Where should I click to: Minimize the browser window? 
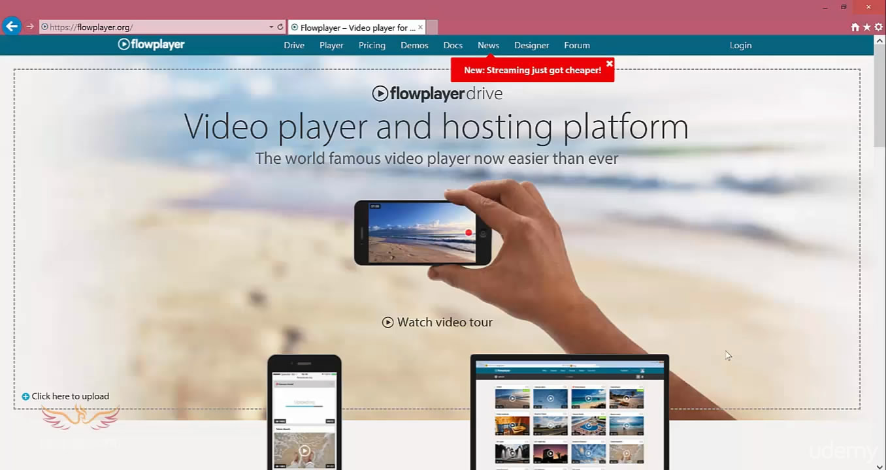pos(825,7)
